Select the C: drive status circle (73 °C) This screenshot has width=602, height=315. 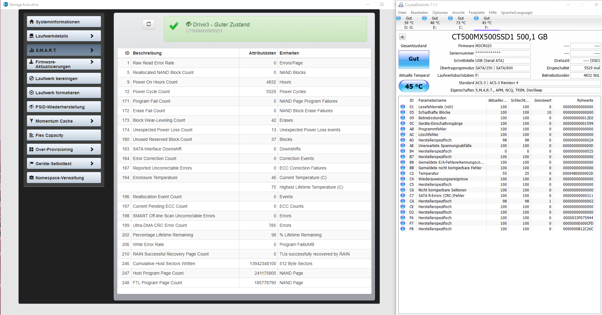[x=450, y=18]
